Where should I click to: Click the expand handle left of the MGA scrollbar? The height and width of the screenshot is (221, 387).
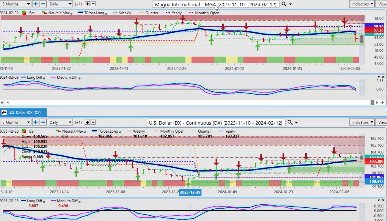point(2,102)
